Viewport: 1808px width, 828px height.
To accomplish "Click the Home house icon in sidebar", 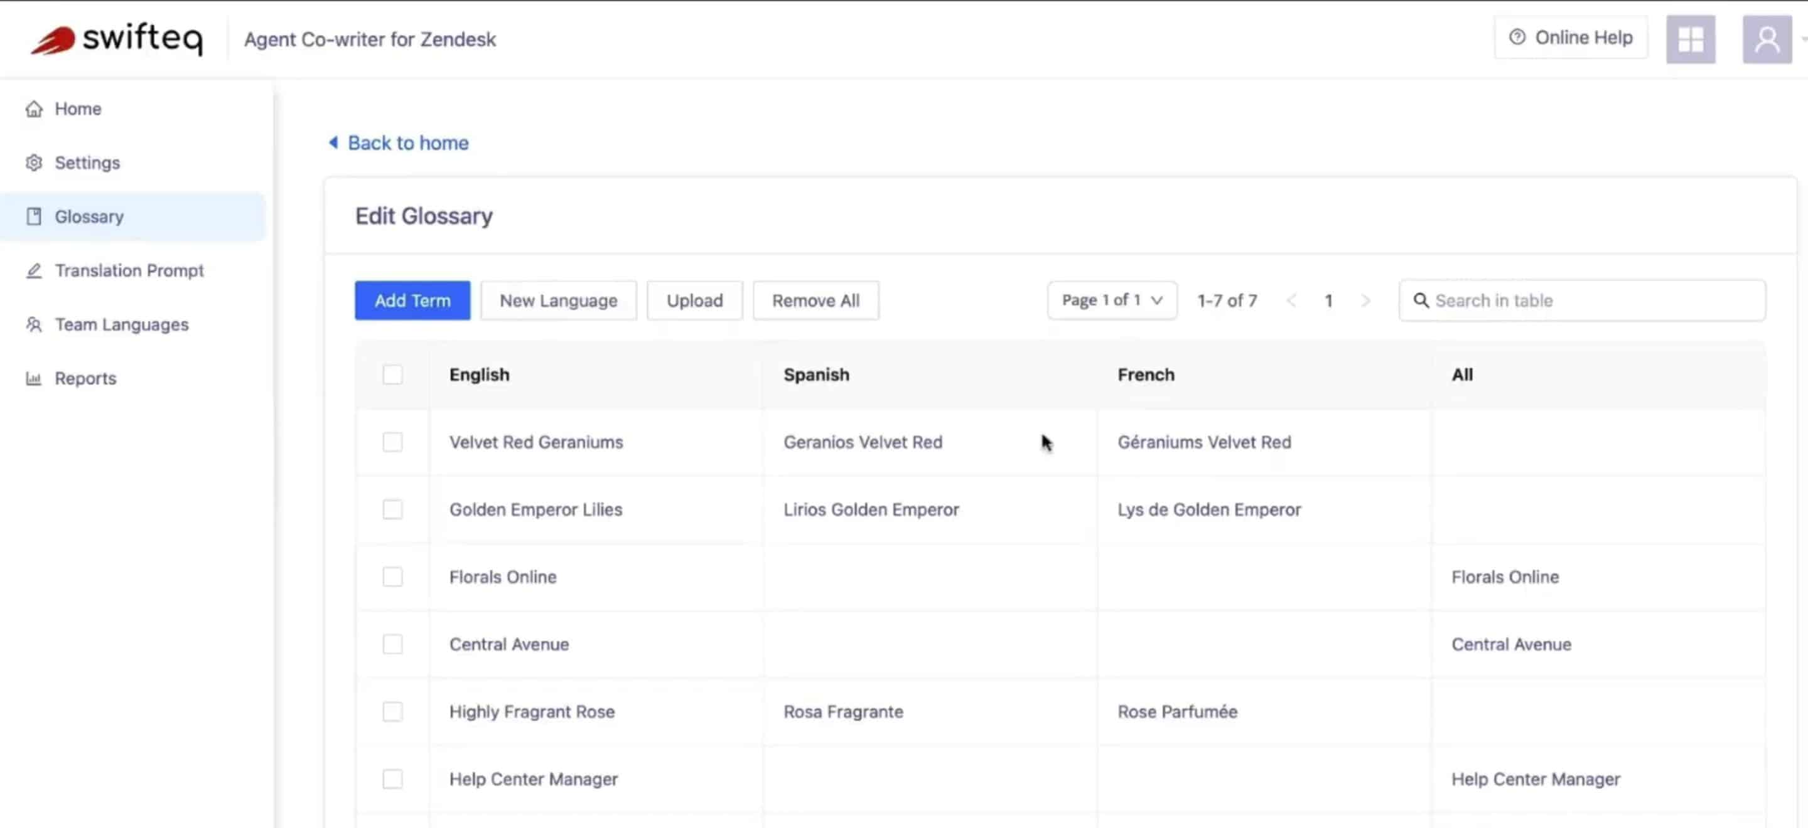I will [x=34, y=109].
